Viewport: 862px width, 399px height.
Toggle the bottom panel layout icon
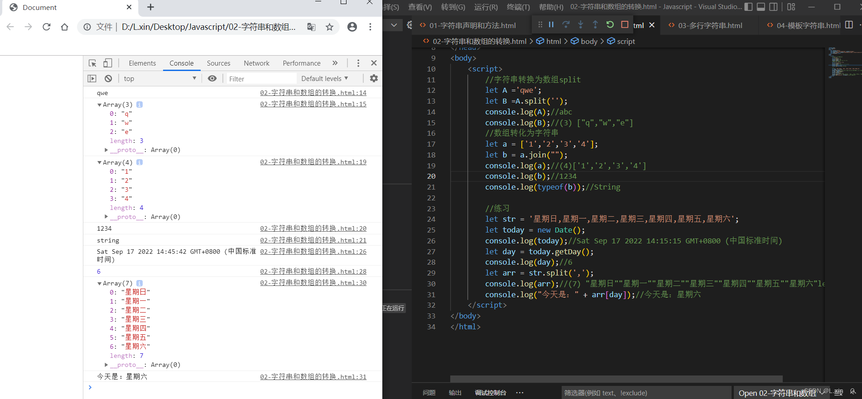click(x=761, y=7)
